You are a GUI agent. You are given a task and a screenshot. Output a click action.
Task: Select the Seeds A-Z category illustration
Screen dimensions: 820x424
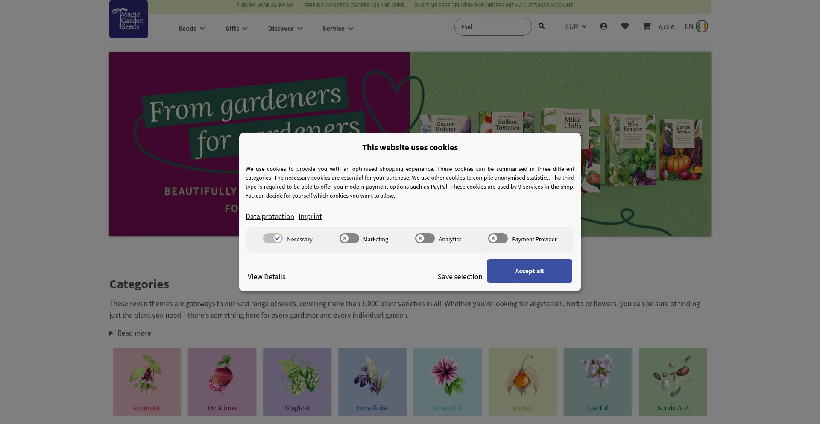(673, 377)
